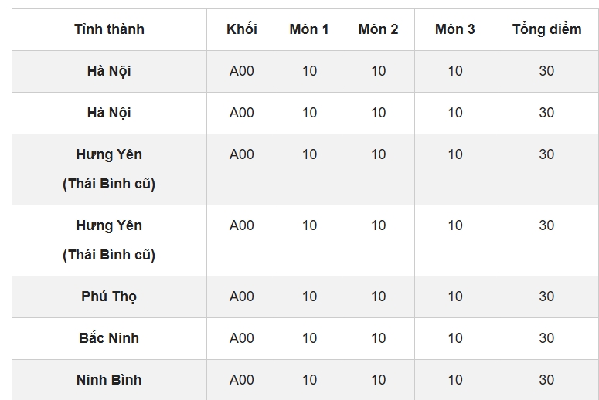The image size is (599, 400).
Task: Click the Phú Thọ province cell
Action: [109, 297]
